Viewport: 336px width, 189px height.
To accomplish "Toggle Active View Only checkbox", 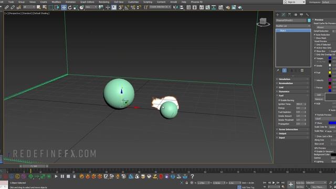I will tap(315, 48).
